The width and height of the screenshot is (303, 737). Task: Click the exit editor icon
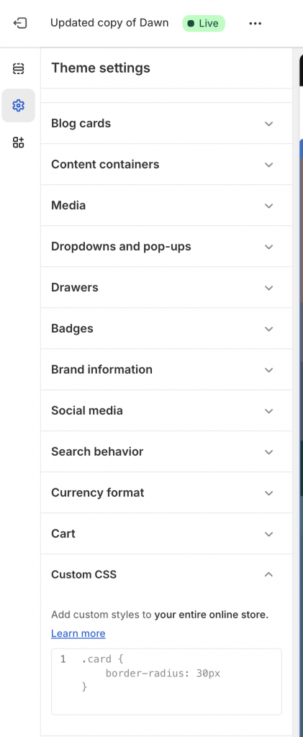[19, 23]
